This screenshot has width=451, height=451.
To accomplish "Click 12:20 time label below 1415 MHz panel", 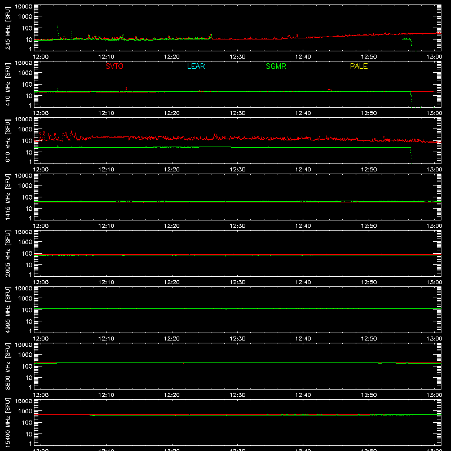I will (172, 226).
